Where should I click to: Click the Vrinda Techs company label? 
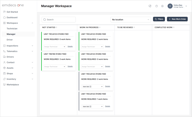[178, 7]
